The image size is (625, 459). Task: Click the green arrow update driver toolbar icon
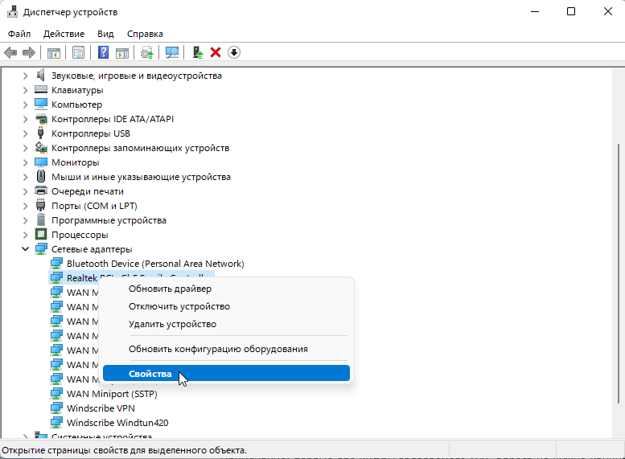point(197,52)
